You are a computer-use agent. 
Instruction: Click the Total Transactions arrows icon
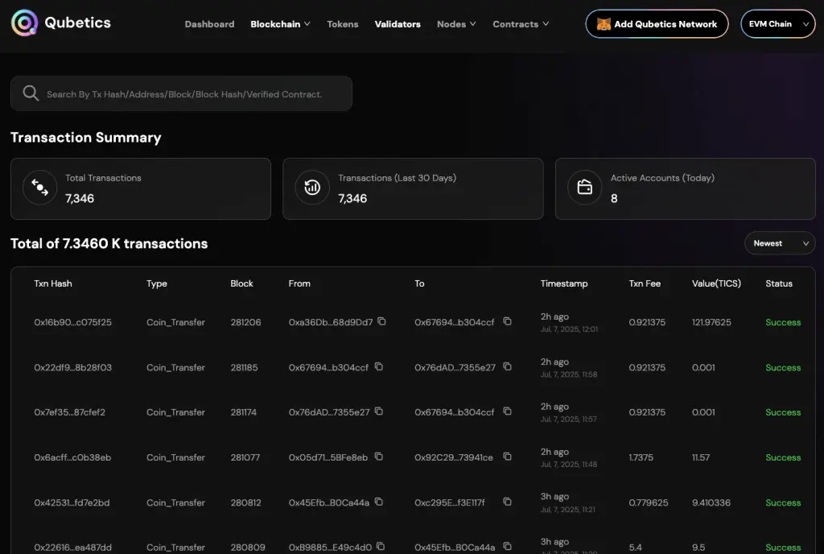pos(40,188)
